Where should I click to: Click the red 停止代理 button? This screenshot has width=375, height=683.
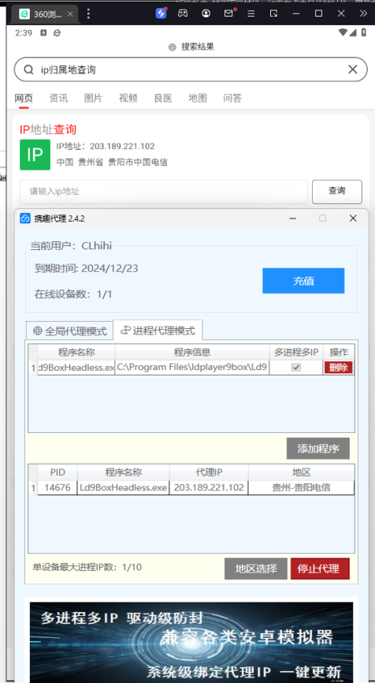[320, 569]
